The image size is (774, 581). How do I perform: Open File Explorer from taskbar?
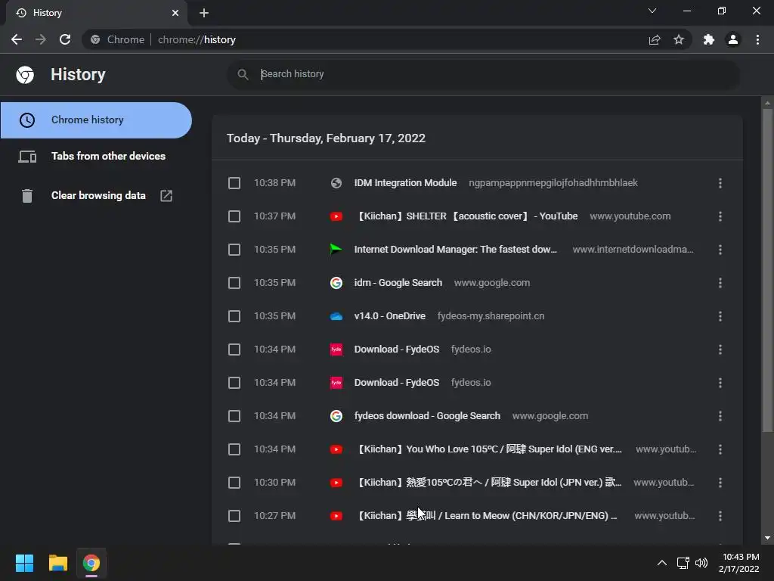click(57, 563)
